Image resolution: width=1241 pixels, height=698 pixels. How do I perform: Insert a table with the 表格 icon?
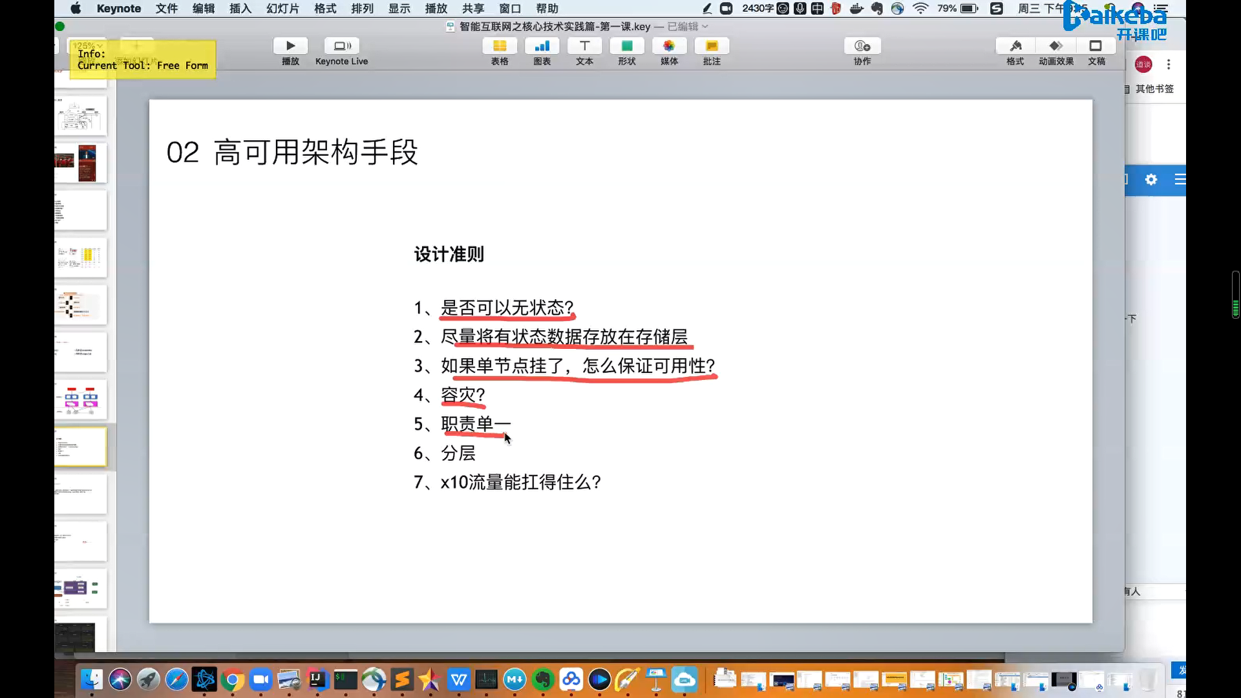coord(499,46)
